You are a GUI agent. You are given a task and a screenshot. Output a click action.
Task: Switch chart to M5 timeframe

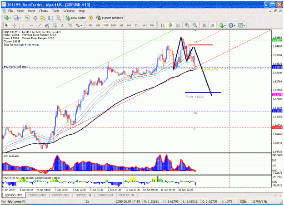pyautogui.click(x=98, y=25)
